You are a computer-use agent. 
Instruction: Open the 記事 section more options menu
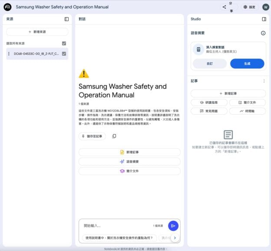pos(264,81)
